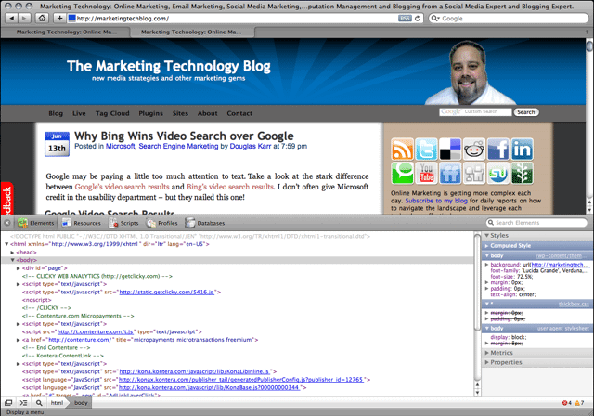Click the red Feedback side tab
This screenshot has height=416, width=594.
tap(6, 198)
